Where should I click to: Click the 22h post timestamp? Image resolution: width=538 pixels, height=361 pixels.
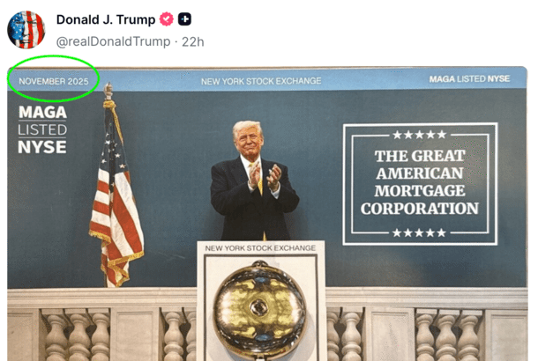click(x=193, y=41)
